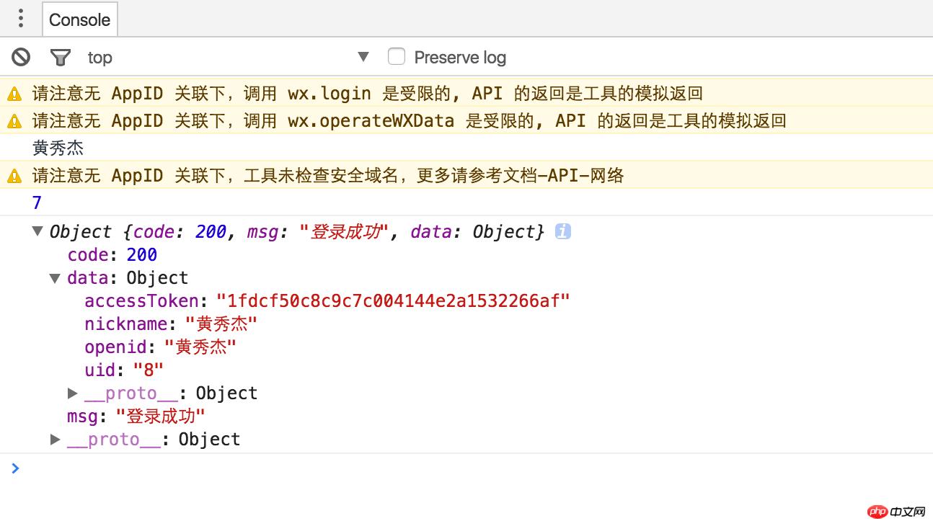Click the security domain warning icon
This screenshot has width=933, height=526.
14,176
